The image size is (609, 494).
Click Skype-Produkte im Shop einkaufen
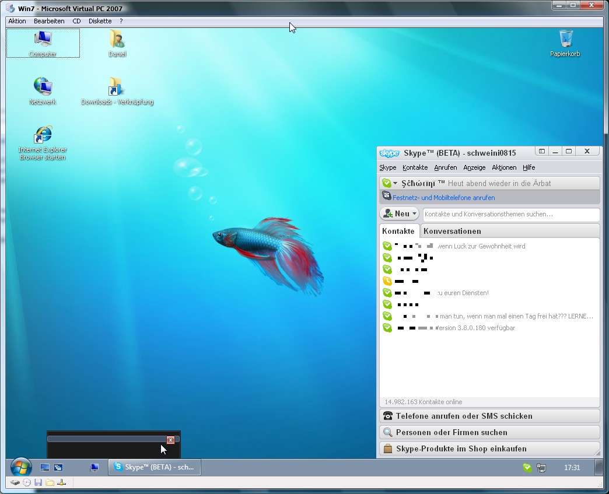pos(489,449)
